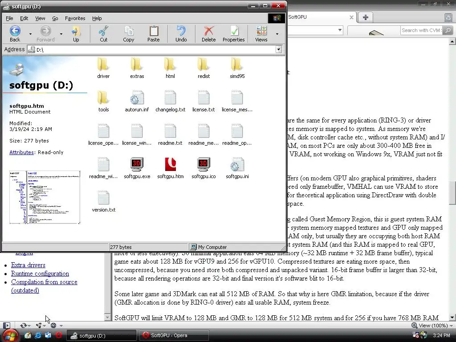
Task: Click the Start orb button
Action: [10, 335]
